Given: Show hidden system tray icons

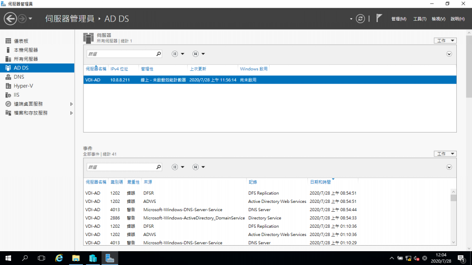Looking at the screenshot, I should 392,258.
